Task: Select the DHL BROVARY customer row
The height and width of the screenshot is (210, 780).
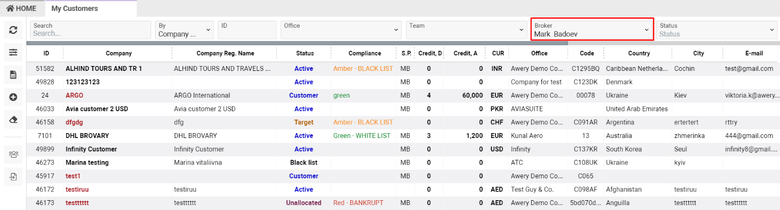Action: pos(403,136)
